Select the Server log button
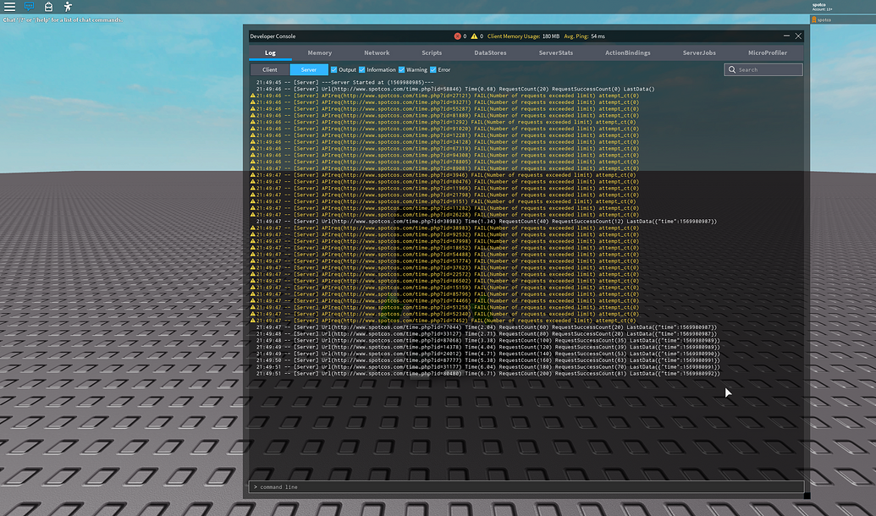The width and height of the screenshot is (876, 516). pos(307,69)
